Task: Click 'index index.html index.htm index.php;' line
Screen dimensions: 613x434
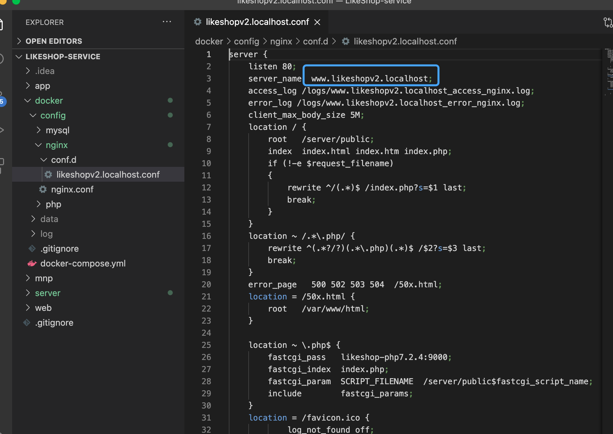Action: [x=360, y=151]
